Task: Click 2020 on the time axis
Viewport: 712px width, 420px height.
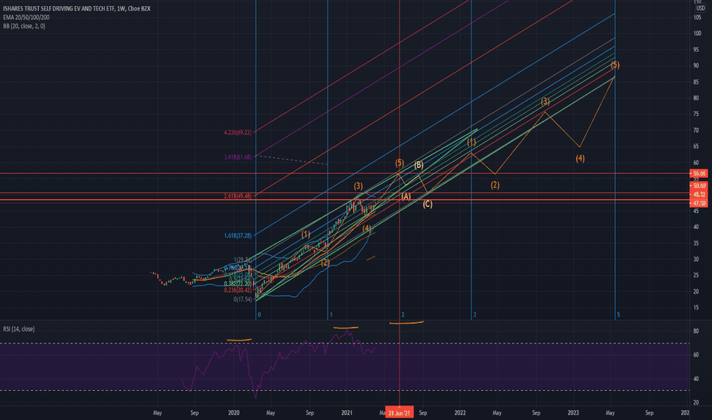Action: (234, 412)
